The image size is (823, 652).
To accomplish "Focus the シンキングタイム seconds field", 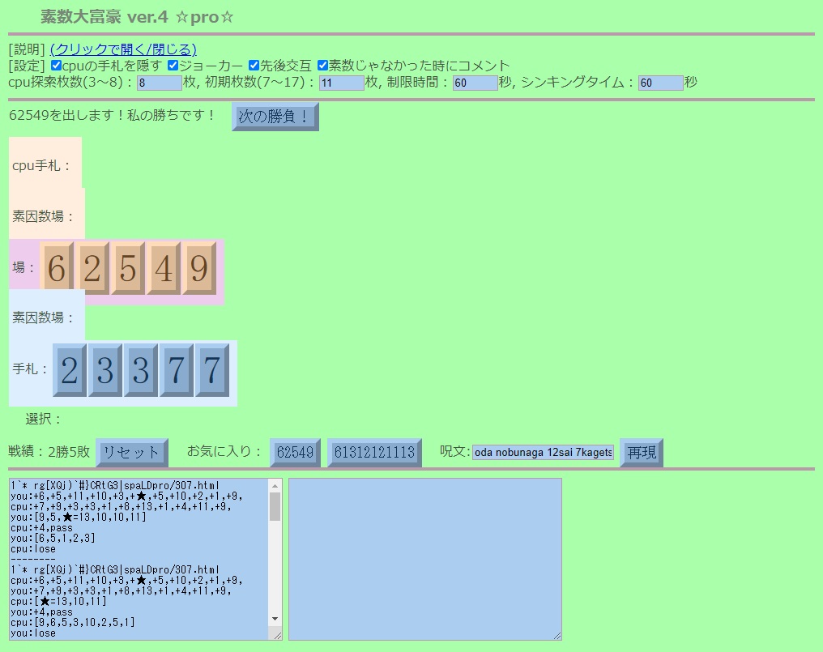I will point(661,83).
